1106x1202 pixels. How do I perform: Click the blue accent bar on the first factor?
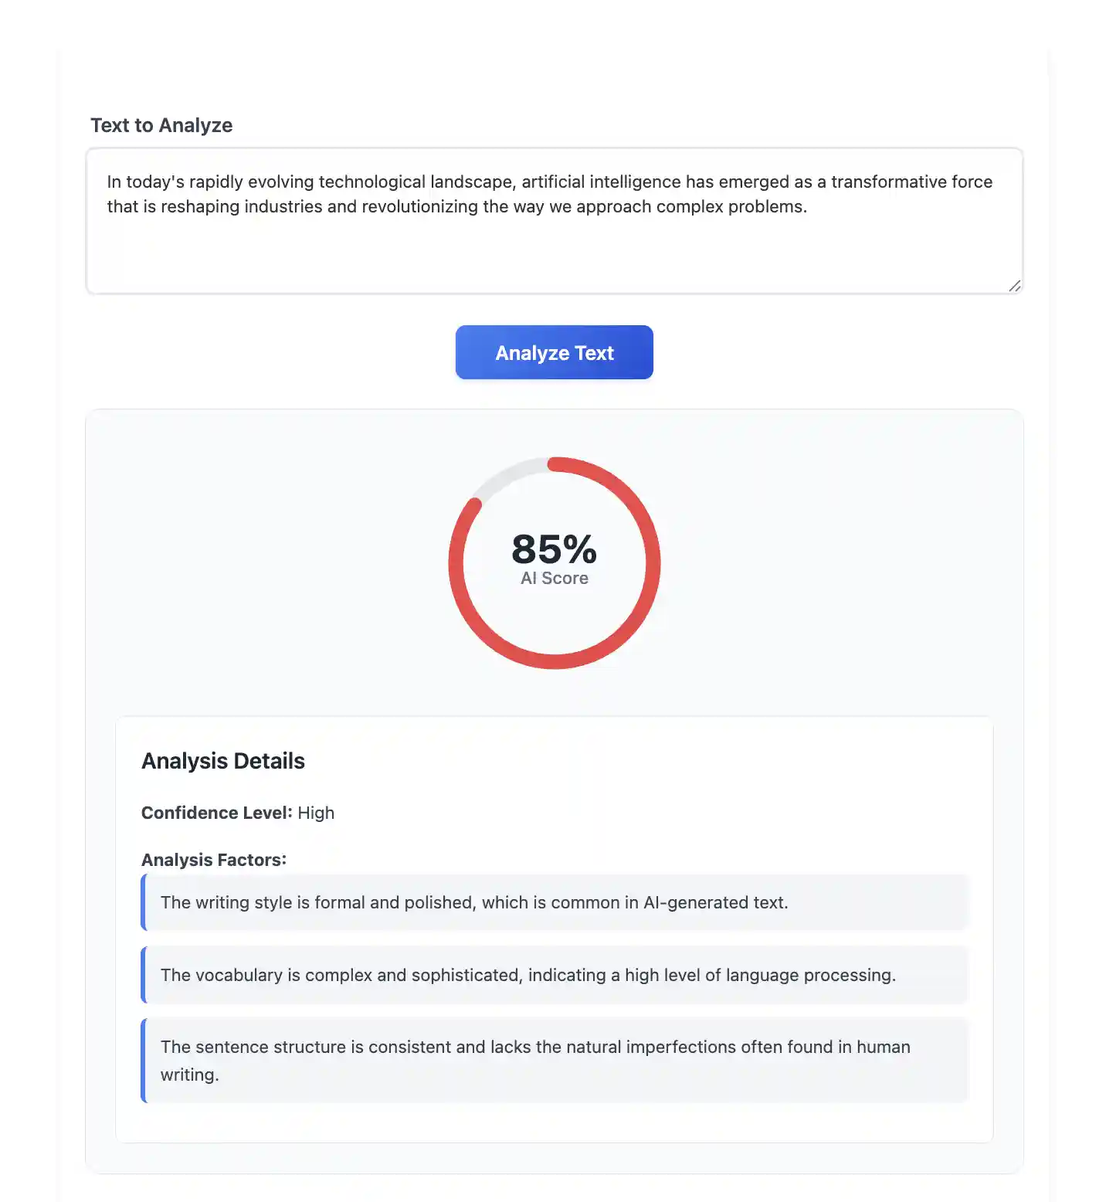[144, 902]
